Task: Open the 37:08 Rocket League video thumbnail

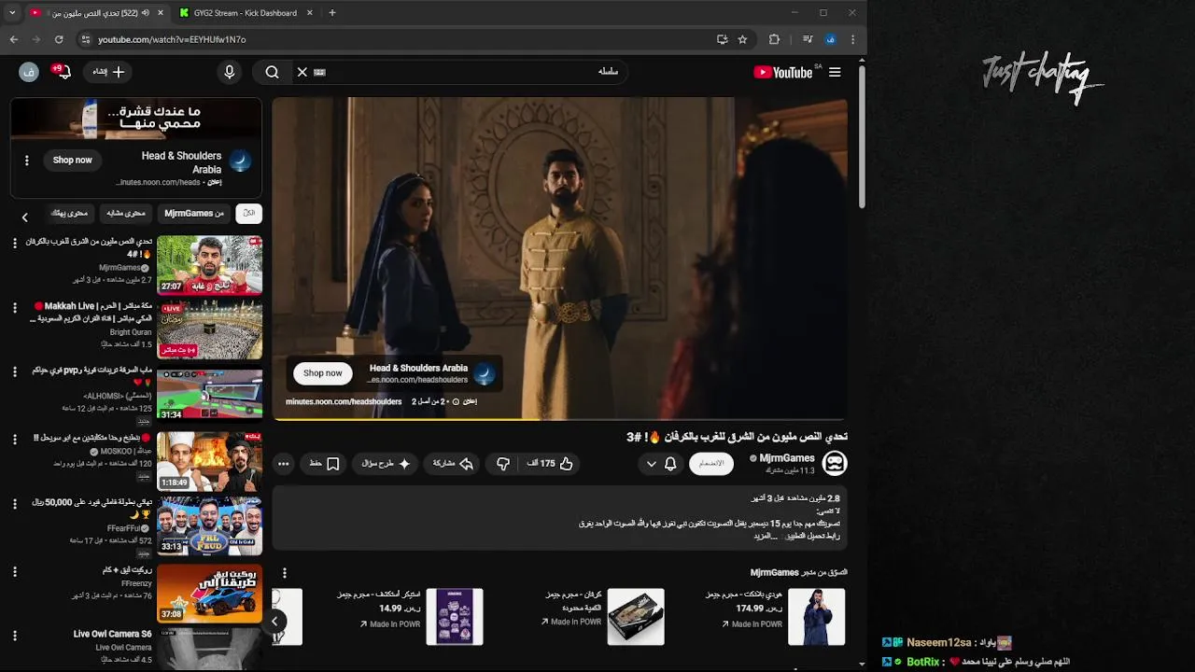Action: coord(209,593)
